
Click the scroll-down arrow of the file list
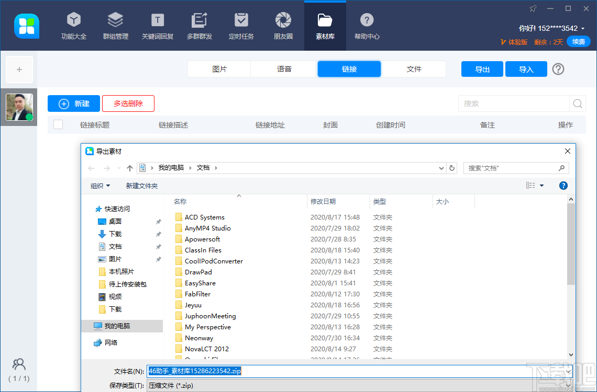571,355
